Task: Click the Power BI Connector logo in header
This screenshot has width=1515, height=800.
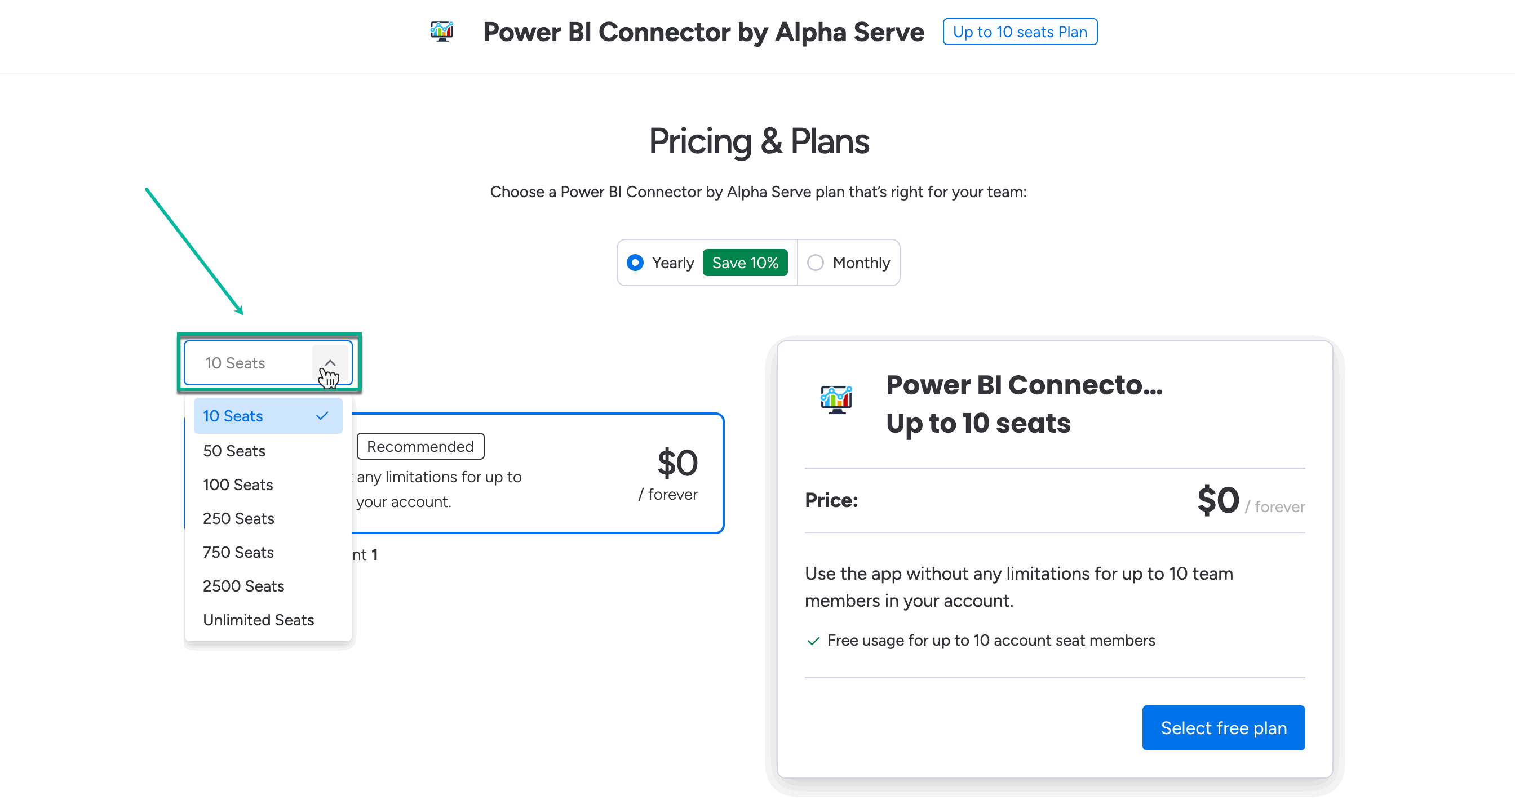Action: (442, 31)
